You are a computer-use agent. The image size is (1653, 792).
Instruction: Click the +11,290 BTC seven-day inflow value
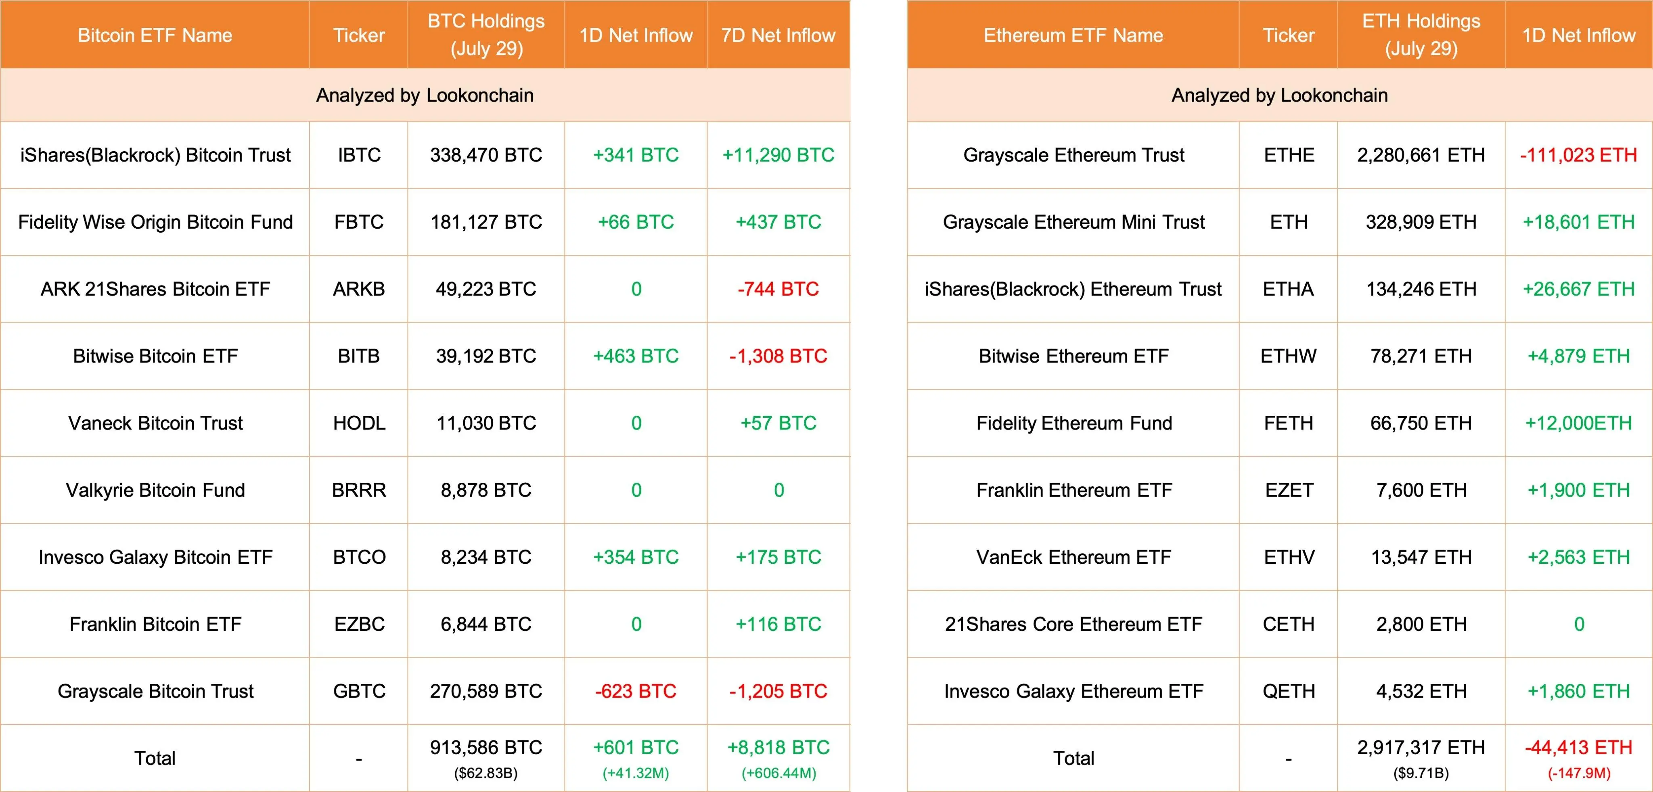(778, 155)
